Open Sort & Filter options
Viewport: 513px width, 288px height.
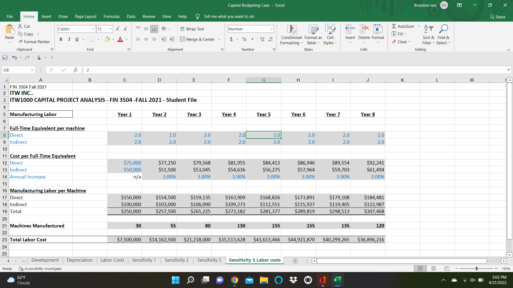(428, 35)
